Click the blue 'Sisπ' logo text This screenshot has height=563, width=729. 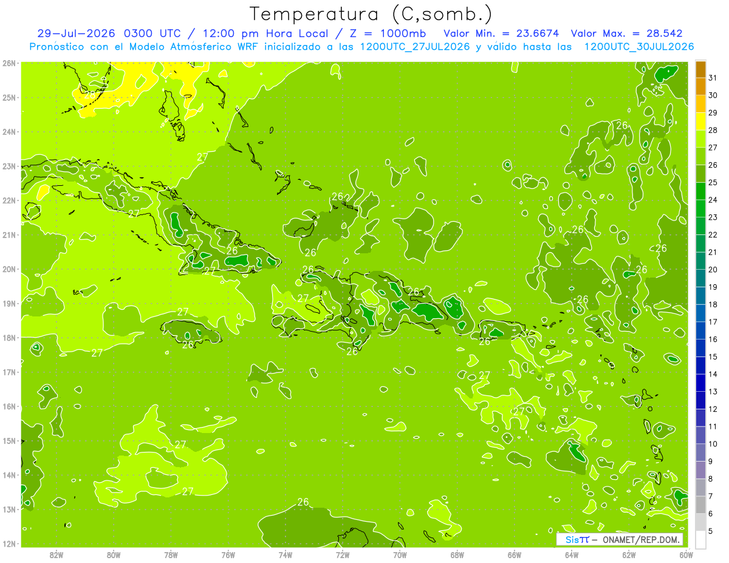(577, 540)
